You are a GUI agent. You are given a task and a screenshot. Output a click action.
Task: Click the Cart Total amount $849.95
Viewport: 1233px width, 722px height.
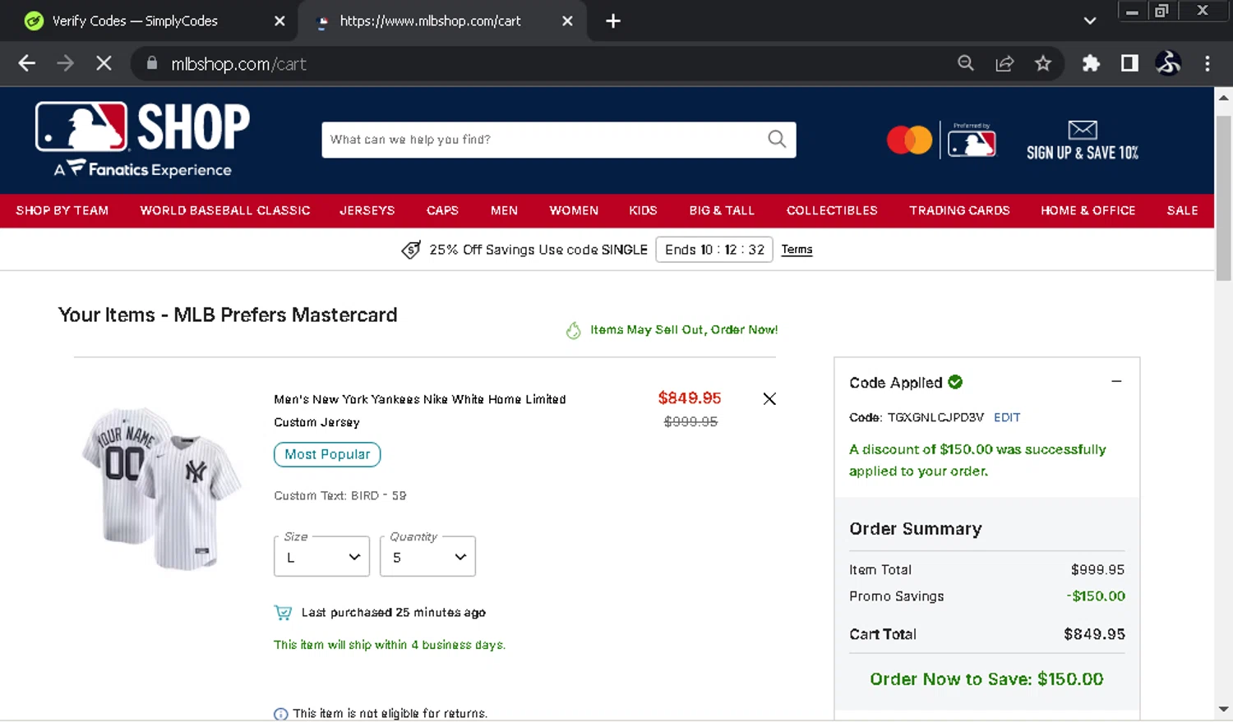pyautogui.click(x=1094, y=634)
